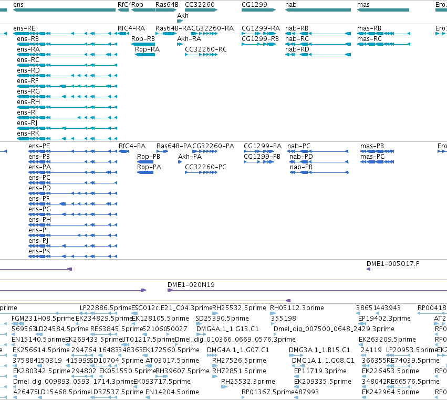Select the DMG4A.1_1.G13.C1 feature label
This screenshot has height=400, width=447.
pos(227,329)
